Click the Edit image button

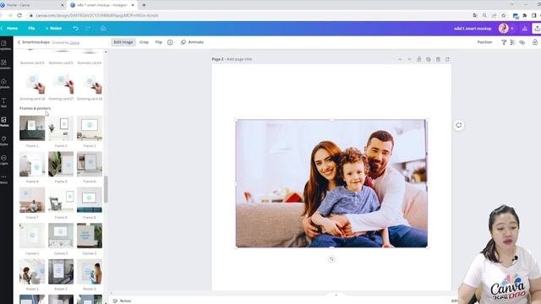(x=123, y=42)
